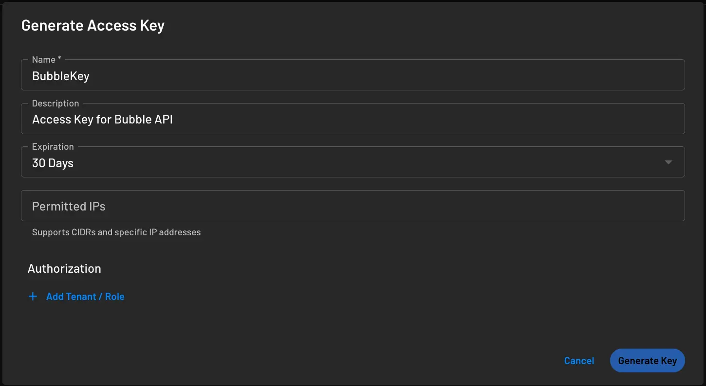Add a tenant and role for authorization
This screenshot has height=386, width=706.
(x=85, y=296)
